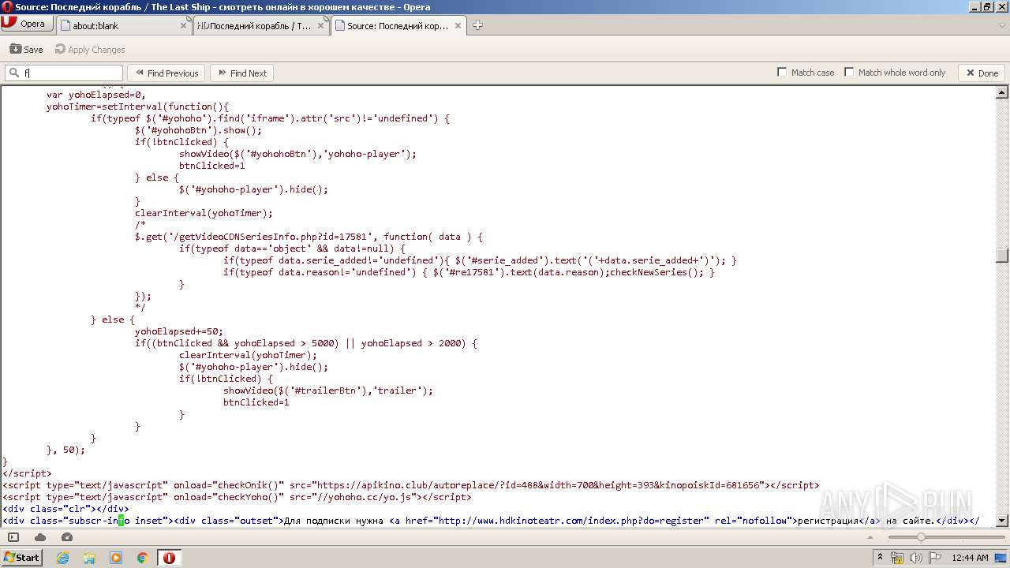Click the line '$('#yohoho-player').hide();' under else

253,189
